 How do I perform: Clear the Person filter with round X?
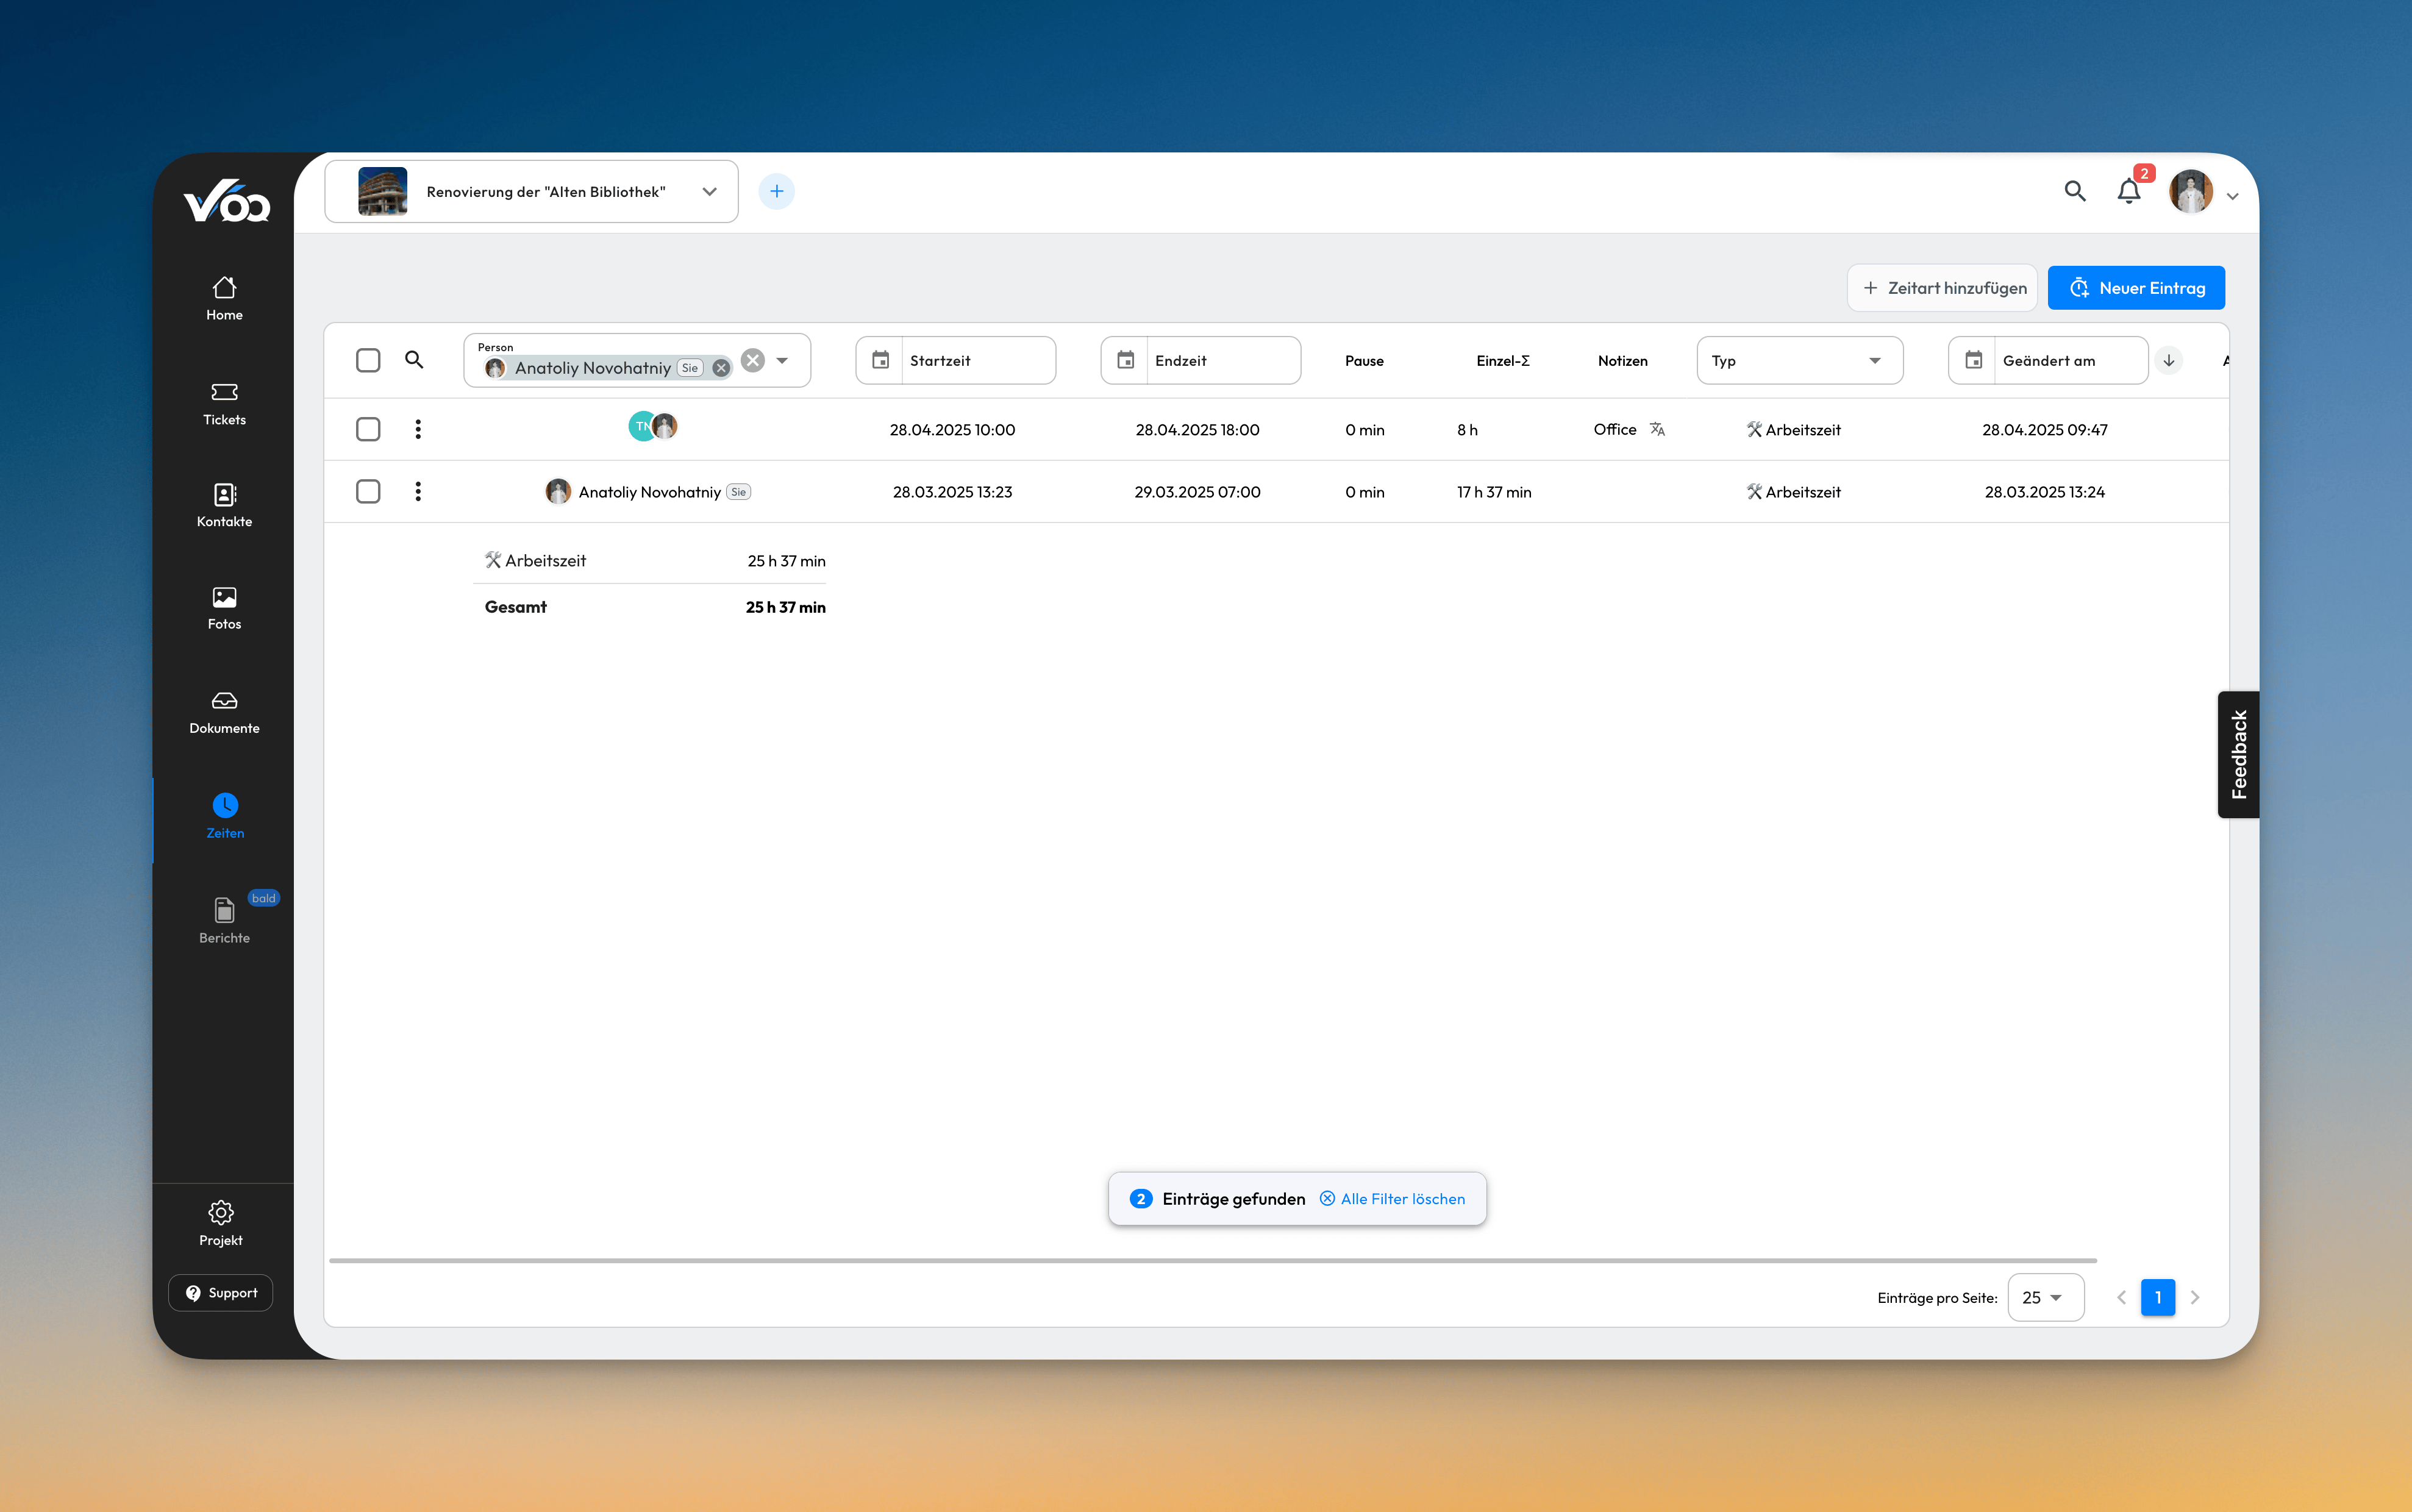point(753,360)
